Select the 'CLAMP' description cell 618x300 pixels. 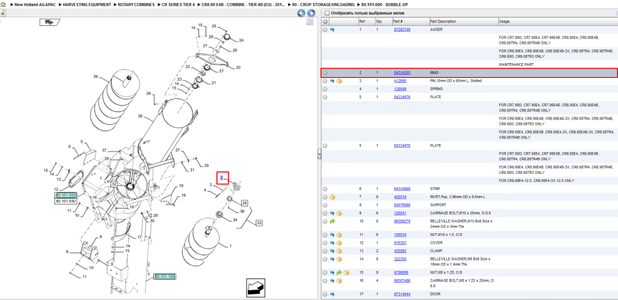point(436,251)
